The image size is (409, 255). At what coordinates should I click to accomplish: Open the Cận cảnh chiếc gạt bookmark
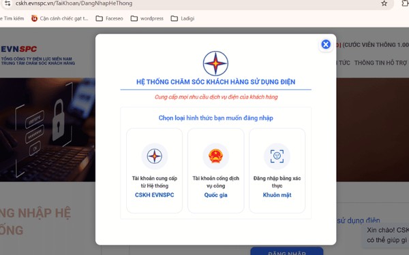[60, 18]
